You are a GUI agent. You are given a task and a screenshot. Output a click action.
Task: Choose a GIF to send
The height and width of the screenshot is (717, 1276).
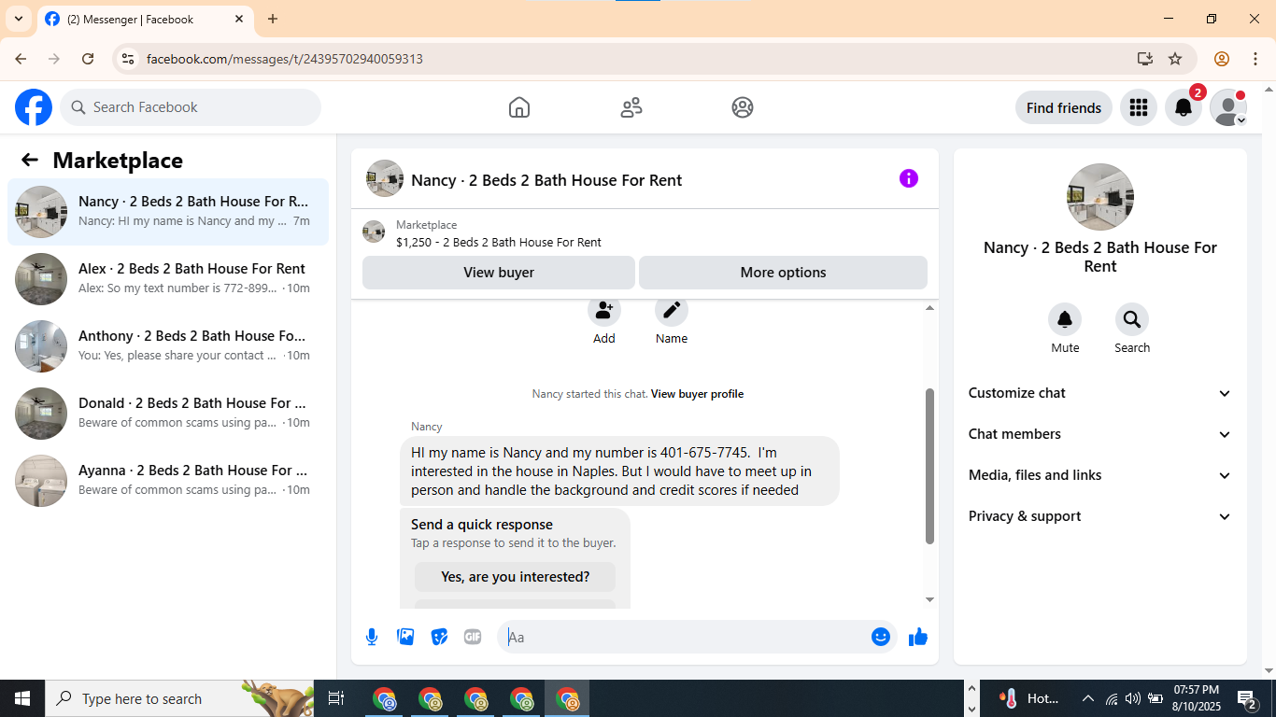click(x=473, y=637)
